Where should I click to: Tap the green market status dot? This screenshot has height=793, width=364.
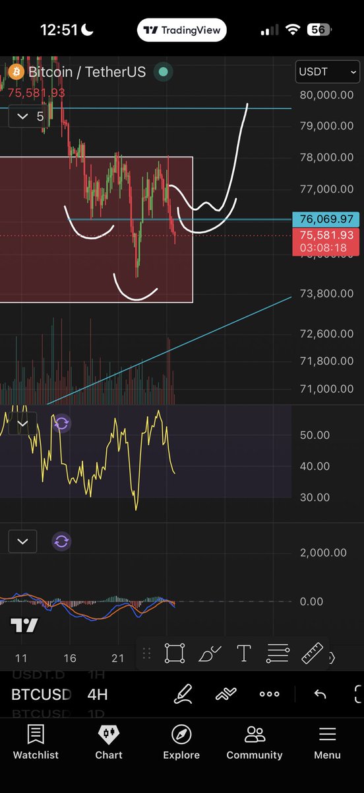pos(163,72)
